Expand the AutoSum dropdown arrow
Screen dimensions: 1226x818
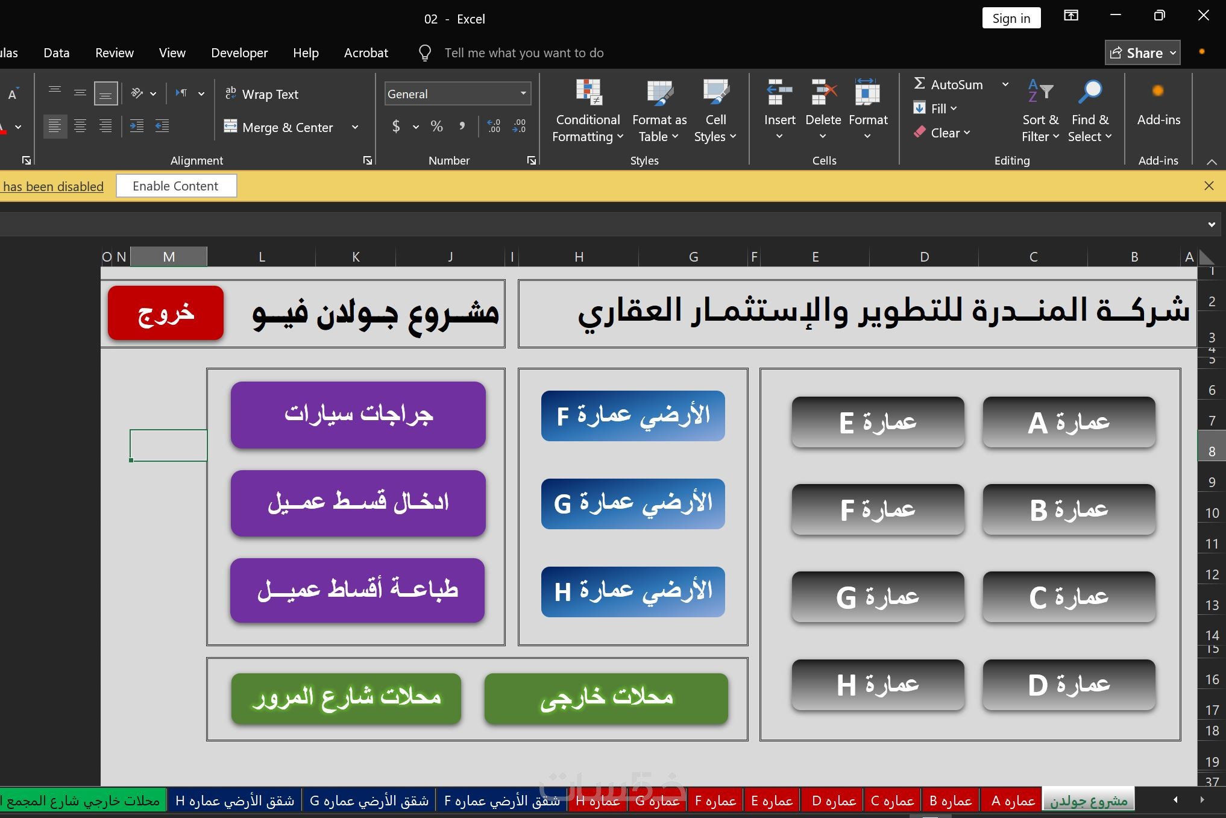1005,84
